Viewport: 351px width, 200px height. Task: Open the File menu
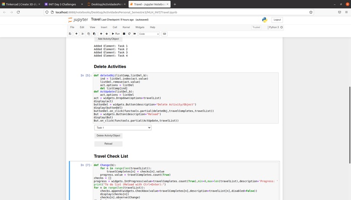[x=72, y=27]
